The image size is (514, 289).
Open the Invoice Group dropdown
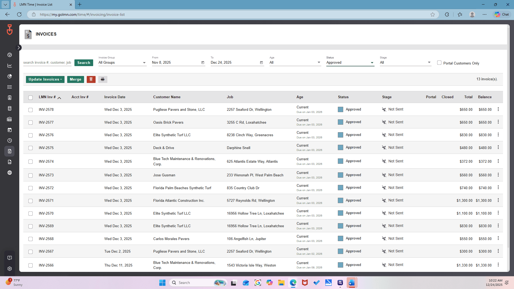(x=122, y=63)
